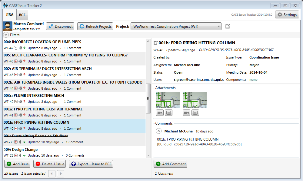Image resolution: width=303 pixels, height=181 pixels.
Task: Select issue 003c: PLUMB INTERSECTING MECH
Action: [x=74, y=99]
